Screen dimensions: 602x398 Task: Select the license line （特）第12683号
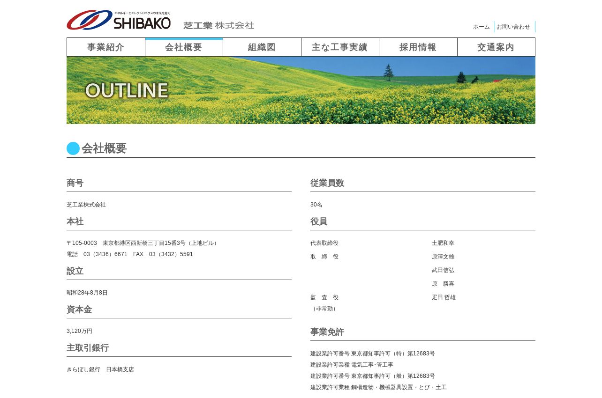[x=373, y=354]
